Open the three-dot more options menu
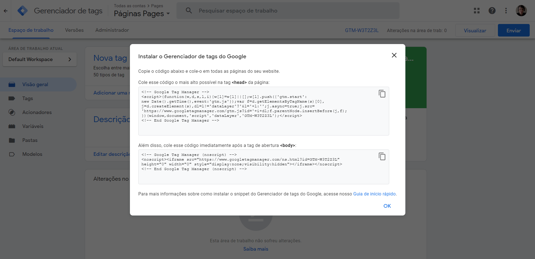535x259 pixels. (506, 11)
